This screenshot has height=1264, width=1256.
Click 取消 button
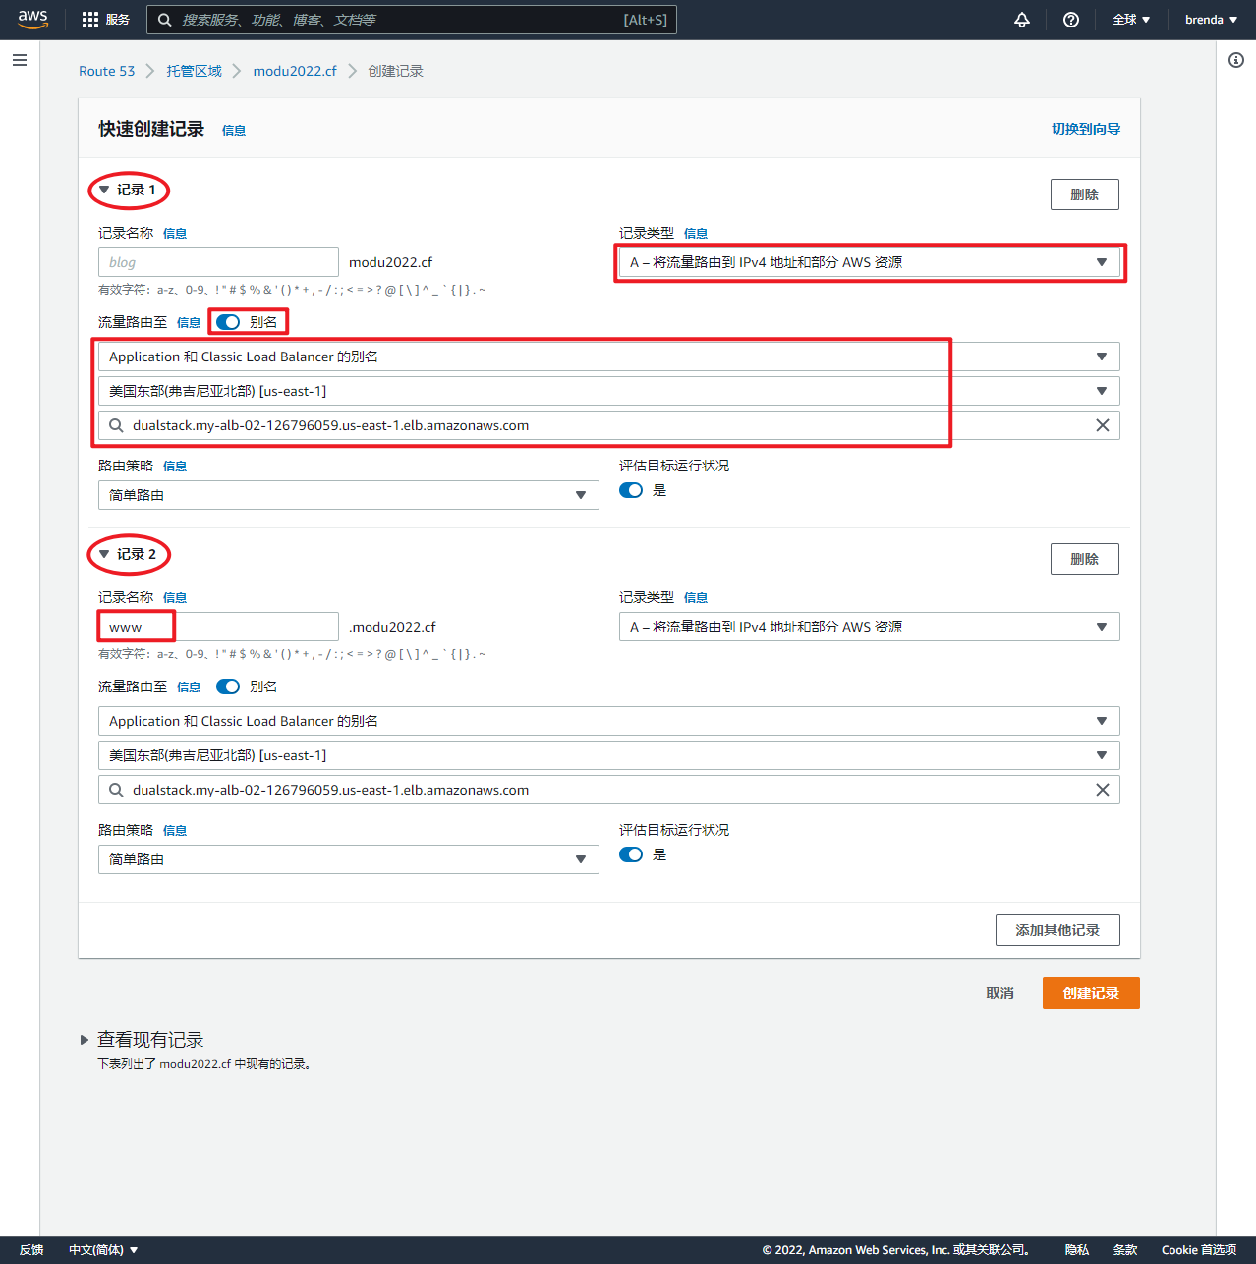coord(1000,993)
